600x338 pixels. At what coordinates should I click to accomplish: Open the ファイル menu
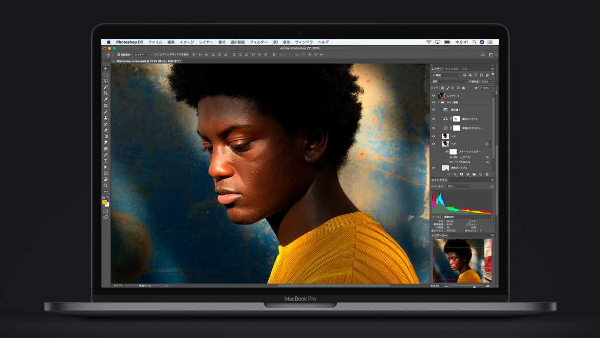pos(155,42)
